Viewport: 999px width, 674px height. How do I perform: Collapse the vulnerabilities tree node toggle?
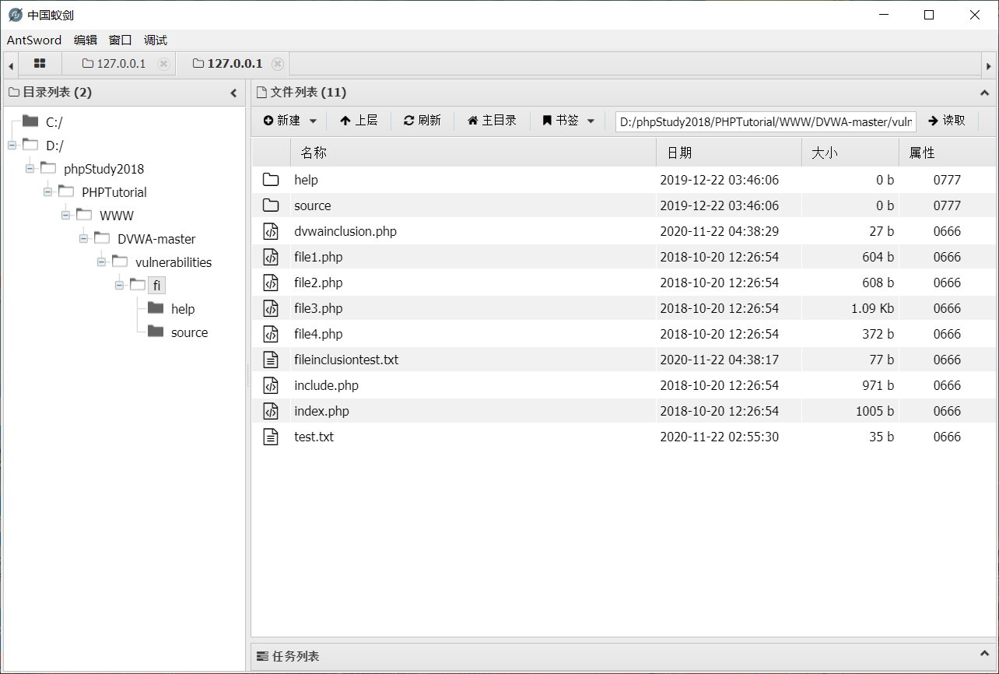pos(101,262)
